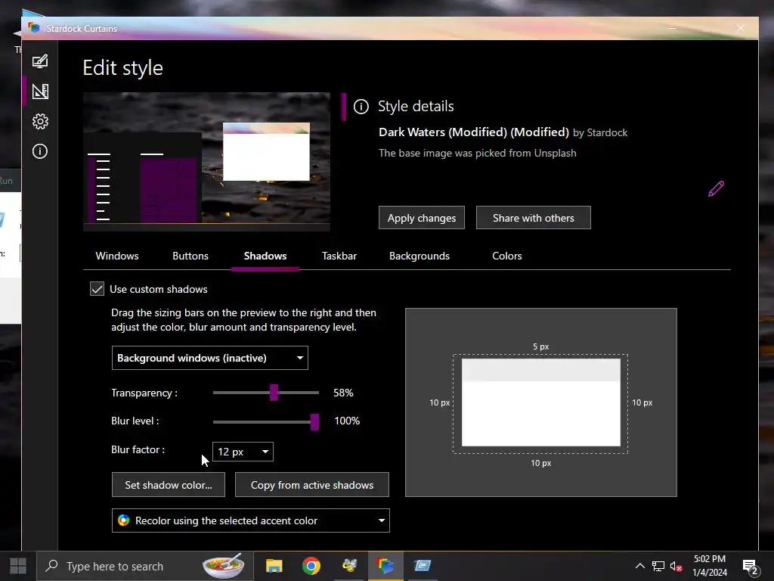Open the Backgrounds tab

pyautogui.click(x=420, y=256)
